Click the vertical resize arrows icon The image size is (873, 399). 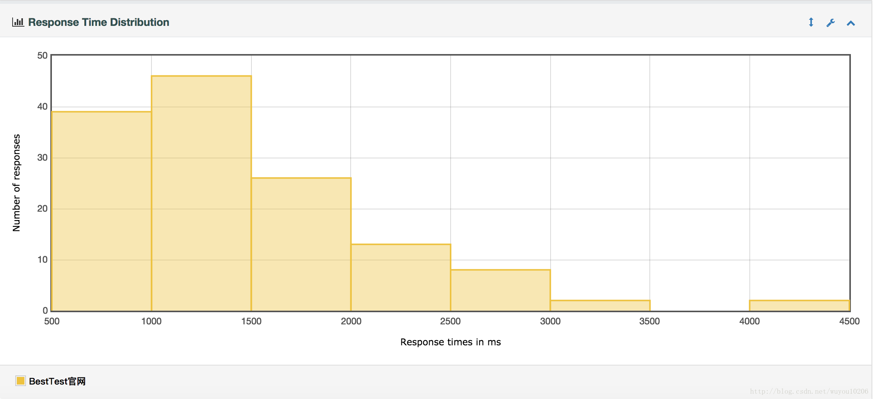[811, 22]
